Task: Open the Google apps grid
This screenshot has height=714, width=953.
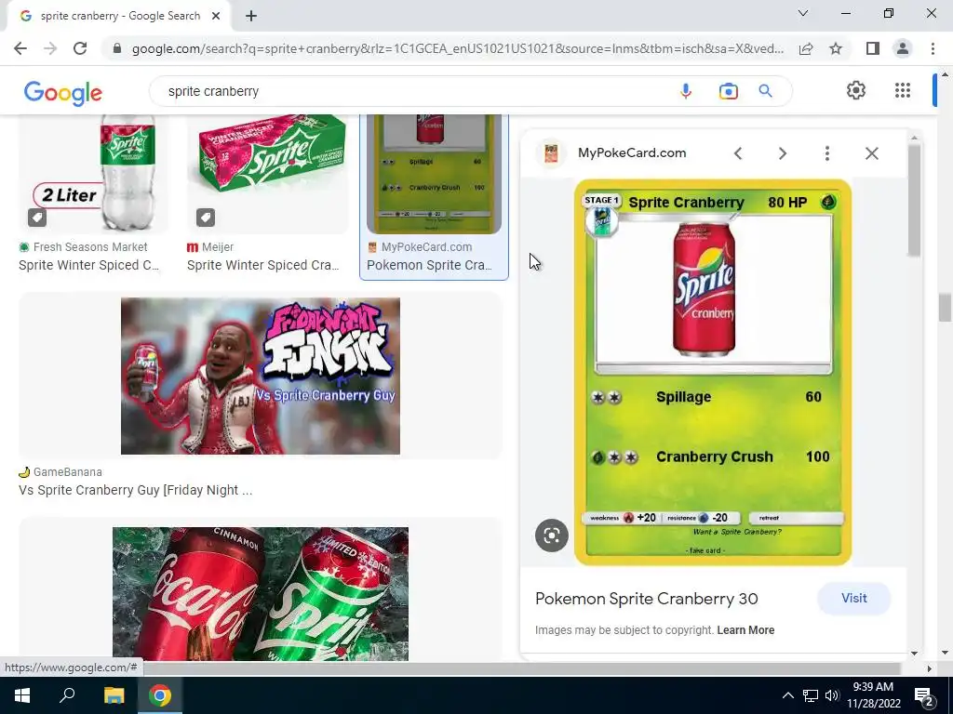Action: [x=903, y=90]
